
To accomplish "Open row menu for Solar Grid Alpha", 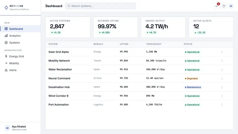I will point(222,52).
